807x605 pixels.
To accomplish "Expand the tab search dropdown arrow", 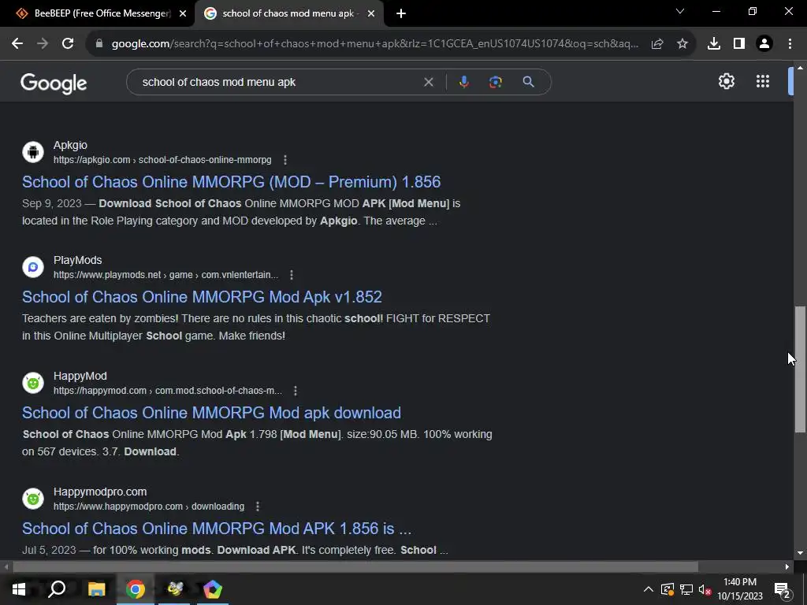I will [x=680, y=11].
